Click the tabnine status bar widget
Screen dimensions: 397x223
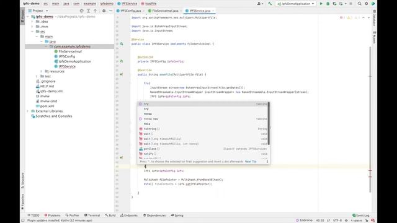[304, 221]
